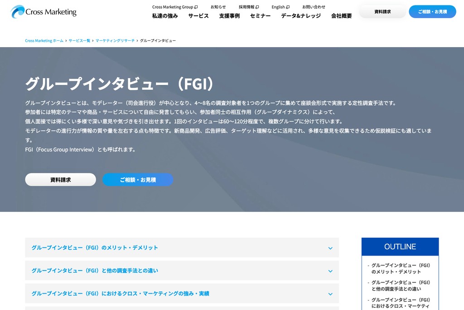Image resolution: width=464 pixels, height=310 pixels.
Task: Click the OUTLINE panel header
Action: point(400,246)
